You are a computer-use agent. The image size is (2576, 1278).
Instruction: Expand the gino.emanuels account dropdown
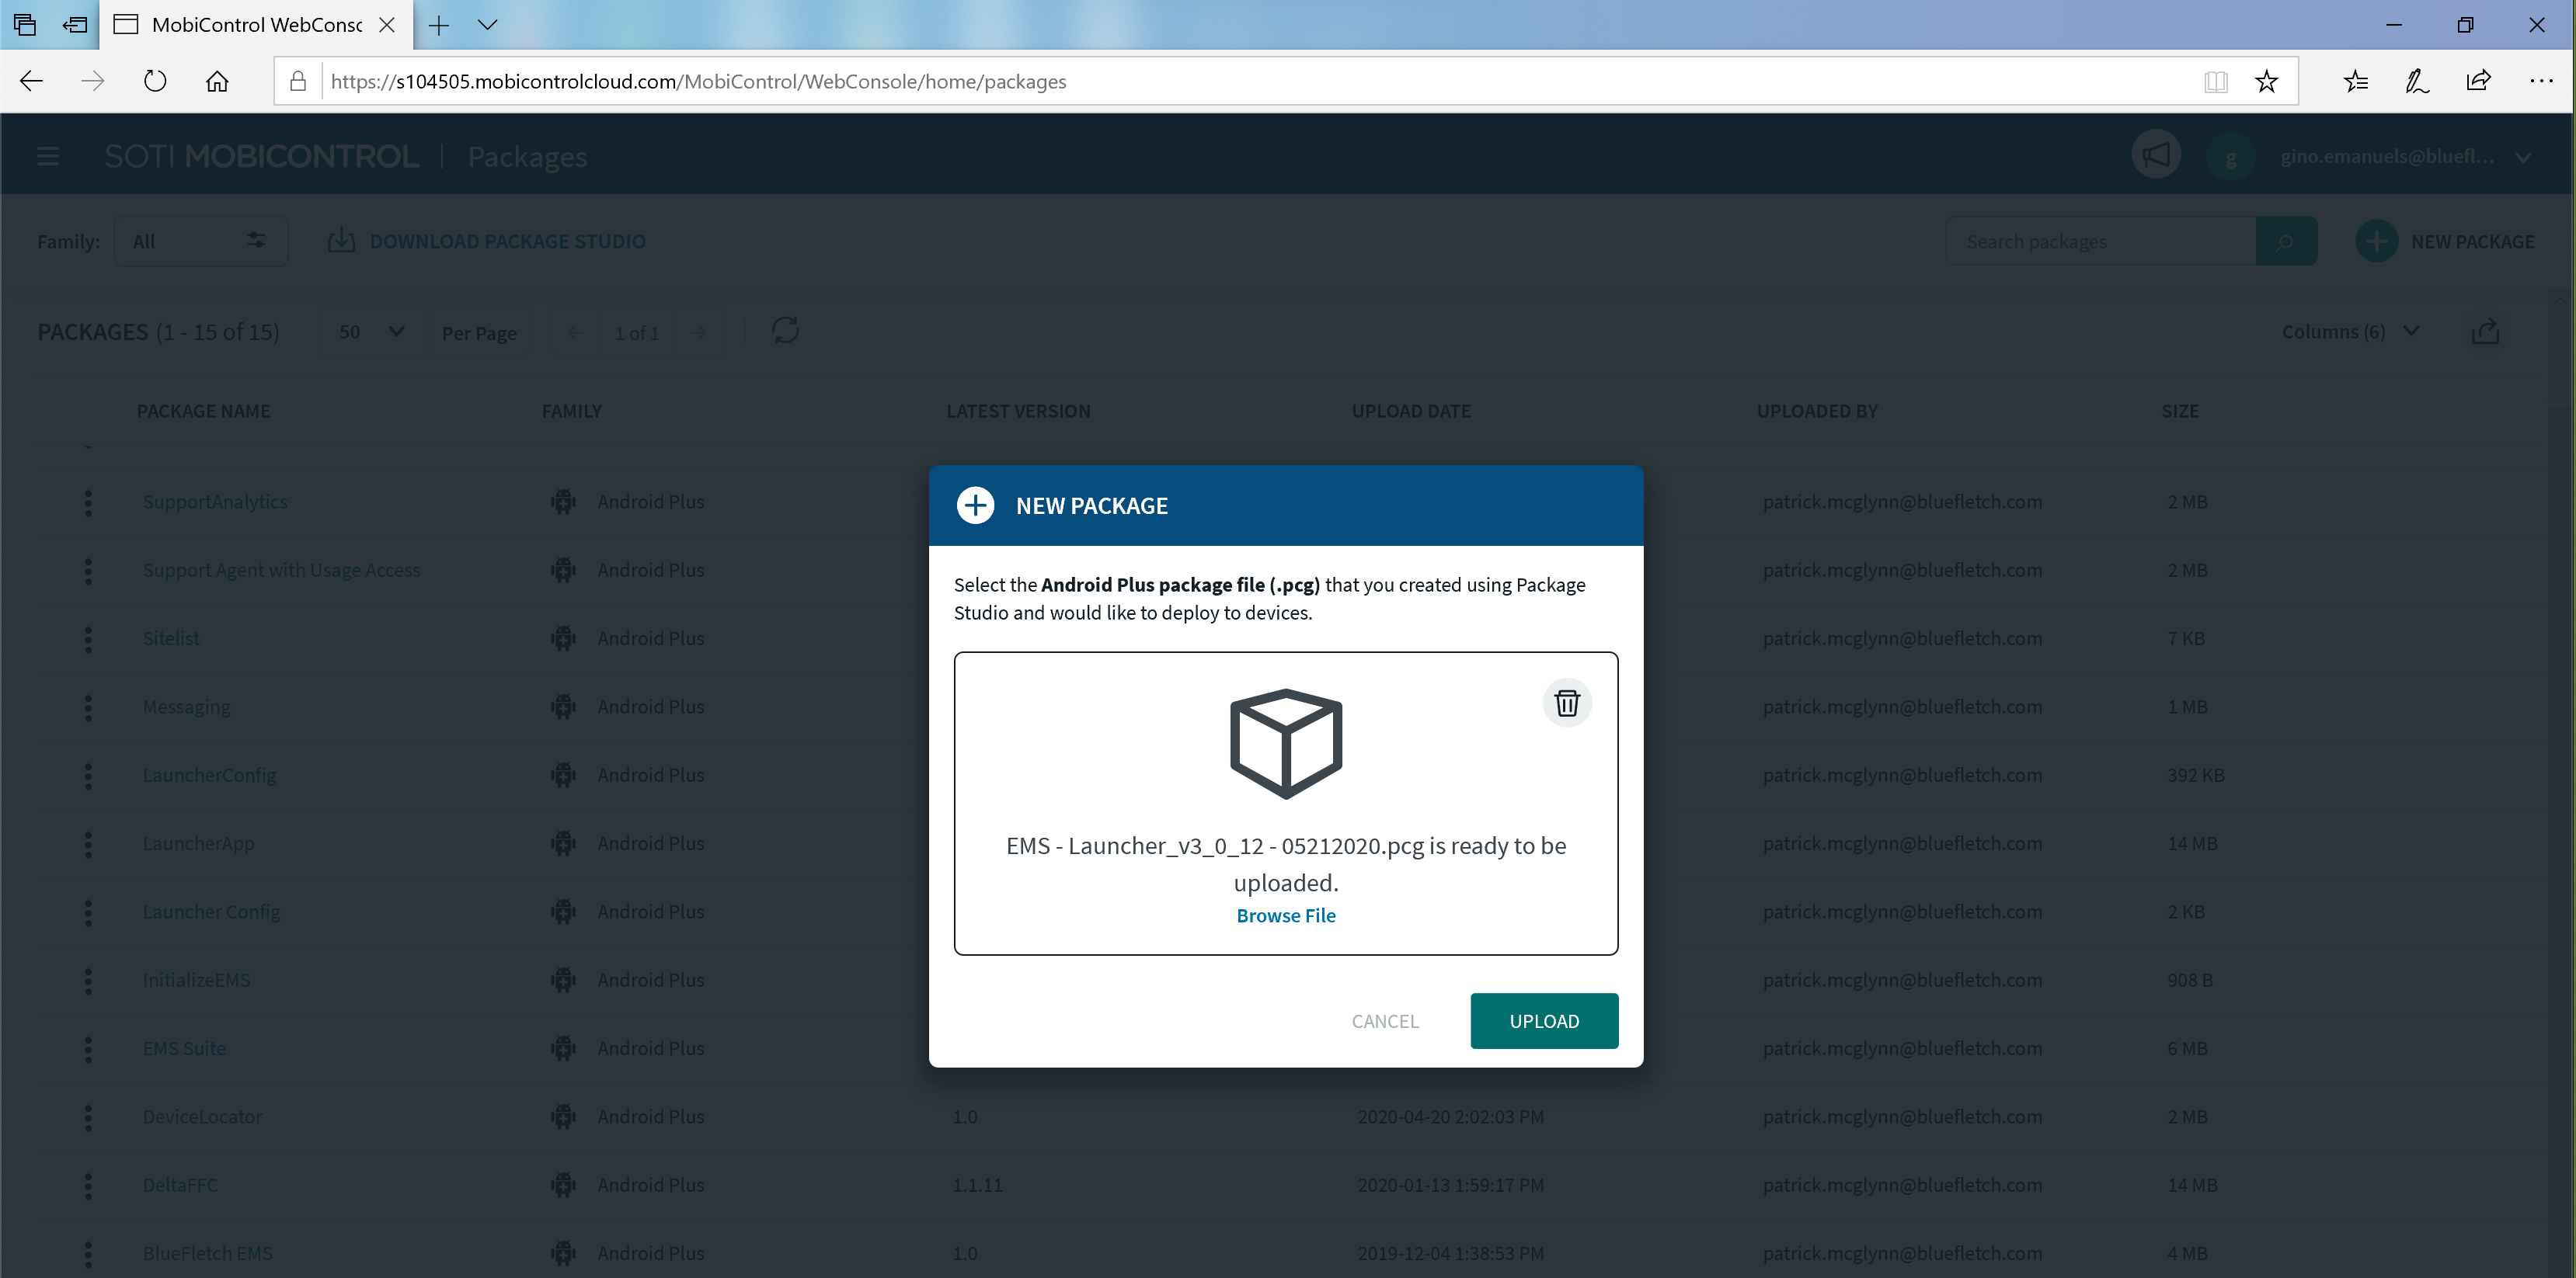coord(2523,157)
